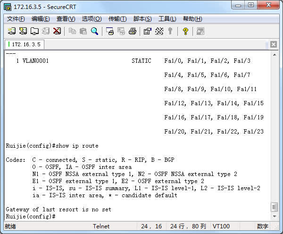Click the Find magnifier icon

[95, 31]
